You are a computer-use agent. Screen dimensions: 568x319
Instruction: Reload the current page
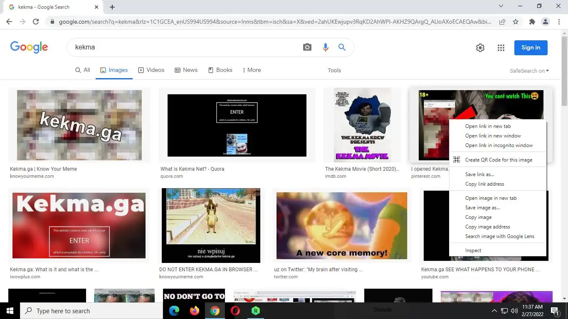pos(36,22)
